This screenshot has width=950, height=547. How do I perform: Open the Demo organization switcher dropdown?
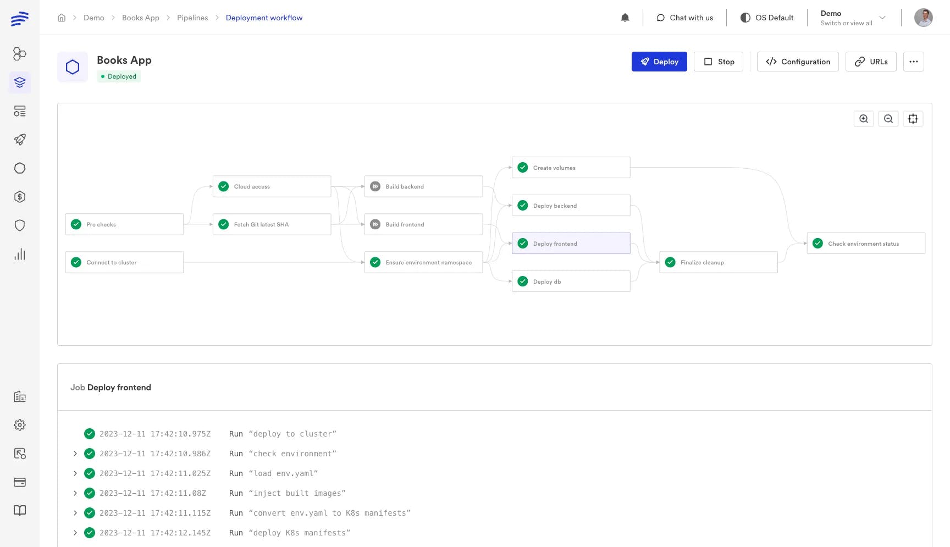[853, 18]
